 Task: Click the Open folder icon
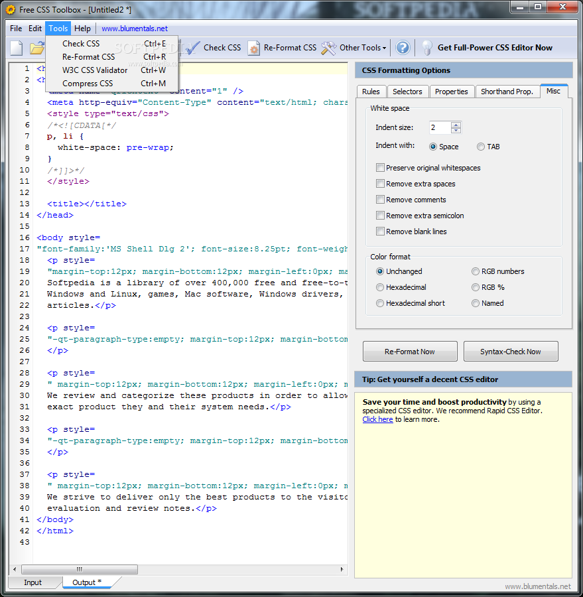pyautogui.click(x=36, y=48)
